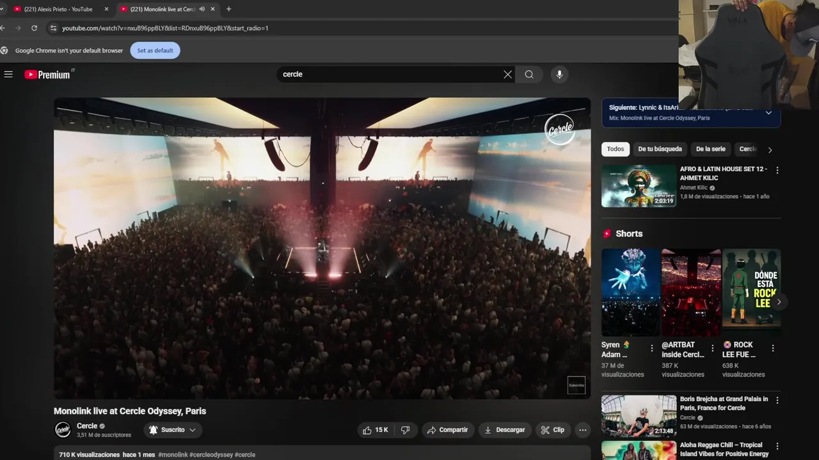Open options for ROCK LEE short
Image resolution: width=819 pixels, height=460 pixels.
773,348
